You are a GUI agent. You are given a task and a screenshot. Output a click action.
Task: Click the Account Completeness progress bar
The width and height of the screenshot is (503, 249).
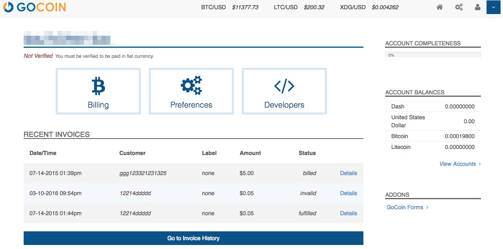pyautogui.click(x=432, y=54)
